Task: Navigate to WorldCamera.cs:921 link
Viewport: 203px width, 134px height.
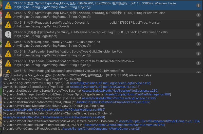Action: point(101,129)
